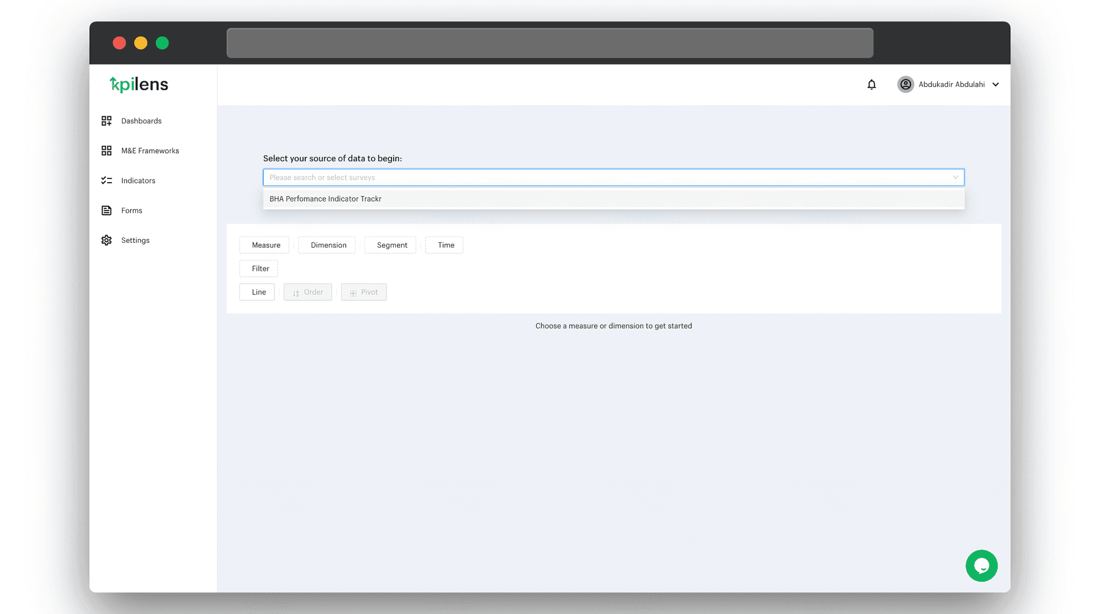The height and width of the screenshot is (614, 1100).
Task: Click the Forms icon in sidebar
Action: (106, 210)
